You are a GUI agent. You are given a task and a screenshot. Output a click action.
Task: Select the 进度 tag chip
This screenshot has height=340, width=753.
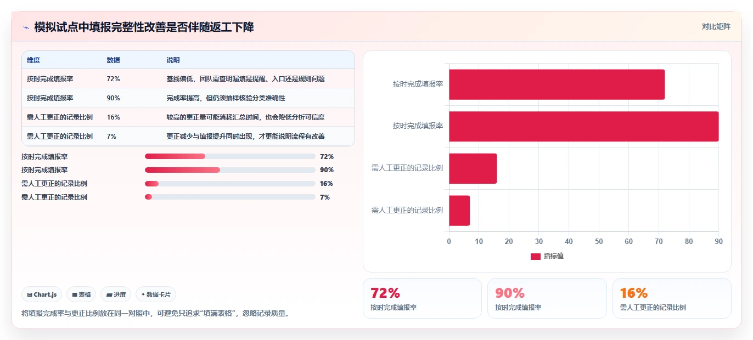coord(116,294)
